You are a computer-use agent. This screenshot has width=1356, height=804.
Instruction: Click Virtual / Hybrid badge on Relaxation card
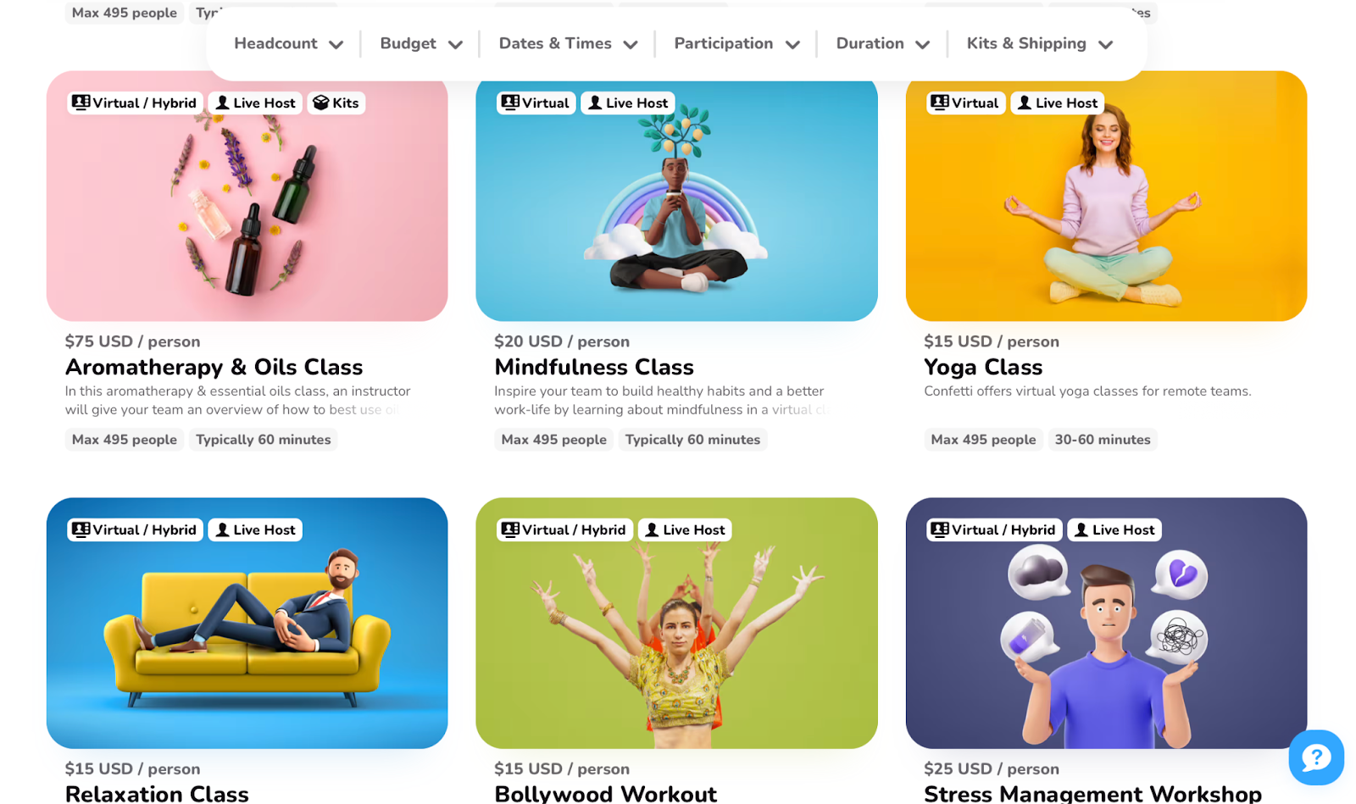coord(135,530)
